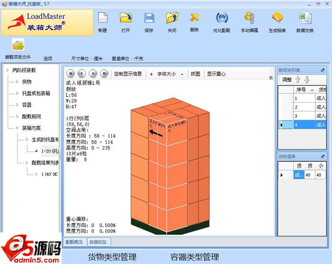The width and height of the screenshot is (332, 264).
Task: Expand the 配载结果列表 tree node
Action: point(27,162)
